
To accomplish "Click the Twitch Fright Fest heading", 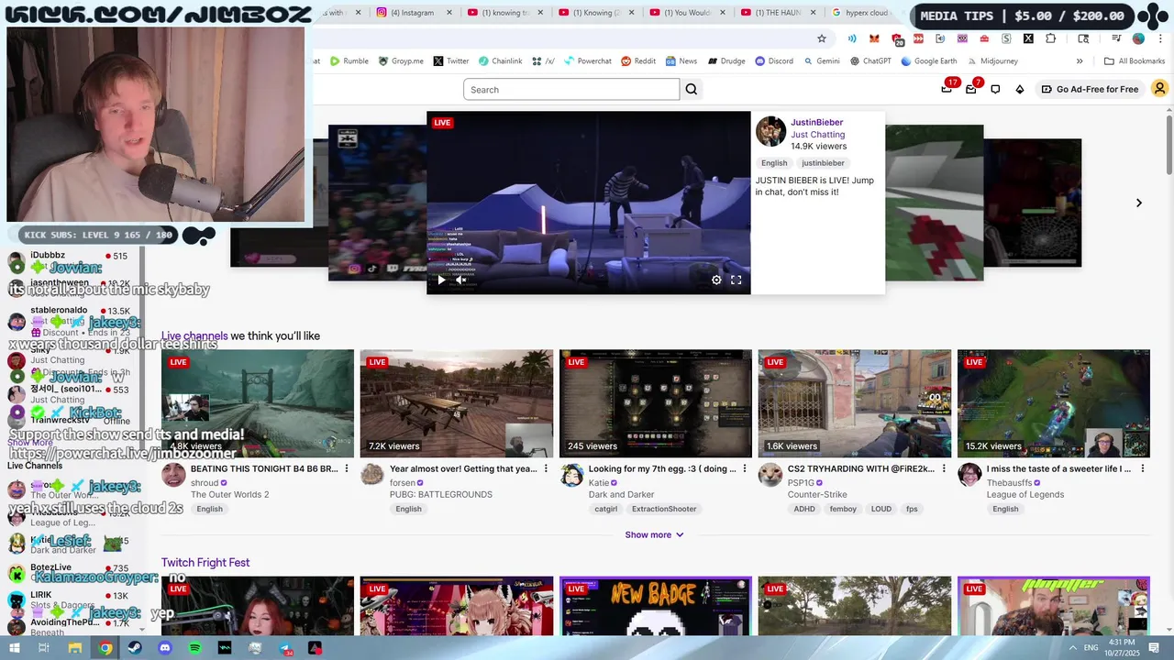I will click(205, 563).
